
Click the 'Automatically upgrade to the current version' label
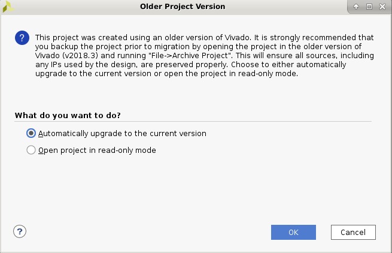[122, 134]
